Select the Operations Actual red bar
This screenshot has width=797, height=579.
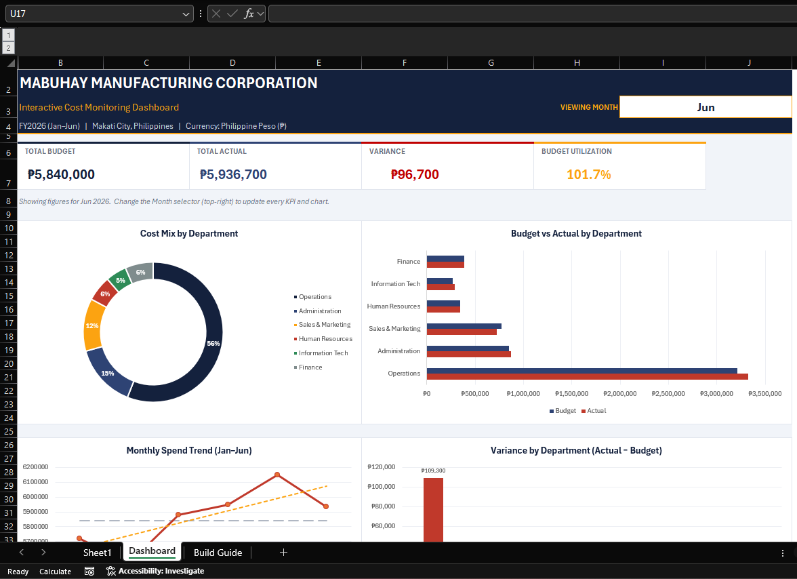click(x=587, y=377)
